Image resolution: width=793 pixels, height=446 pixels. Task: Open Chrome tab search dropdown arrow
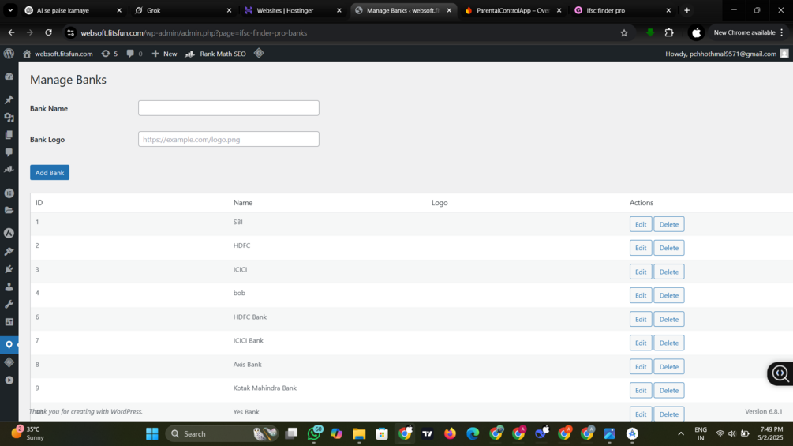point(10,10)
